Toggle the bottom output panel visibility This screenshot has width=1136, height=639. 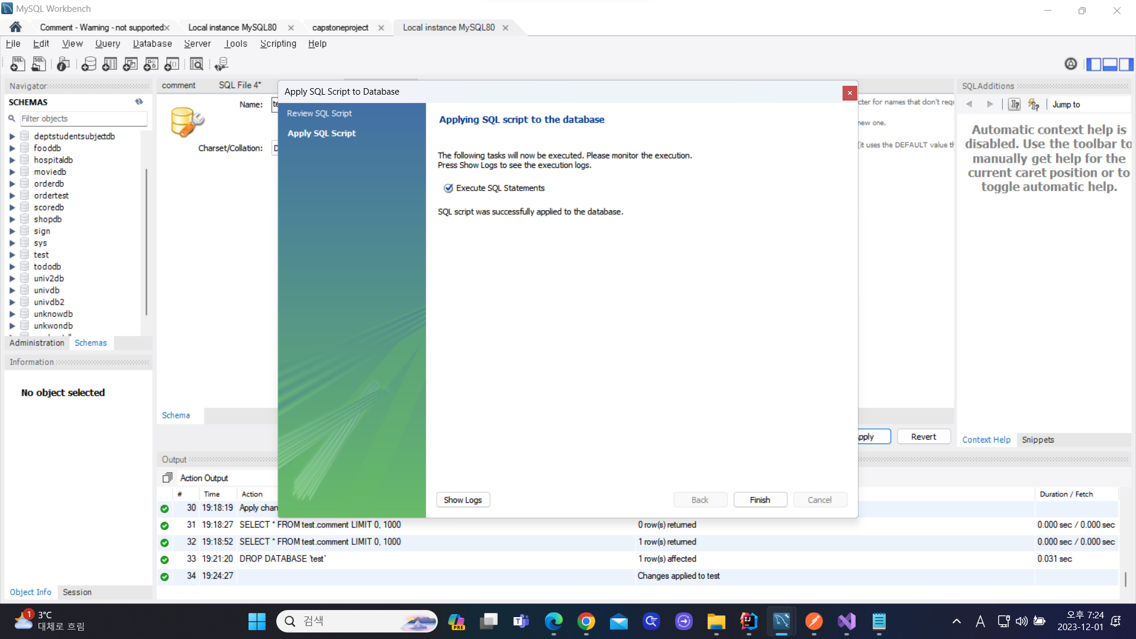[x=1110, y=64]
